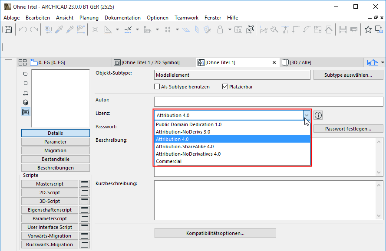Choose 'Attribution-NoDerivs 3.0' license option

pyautogui.click(x=232, y=132)
